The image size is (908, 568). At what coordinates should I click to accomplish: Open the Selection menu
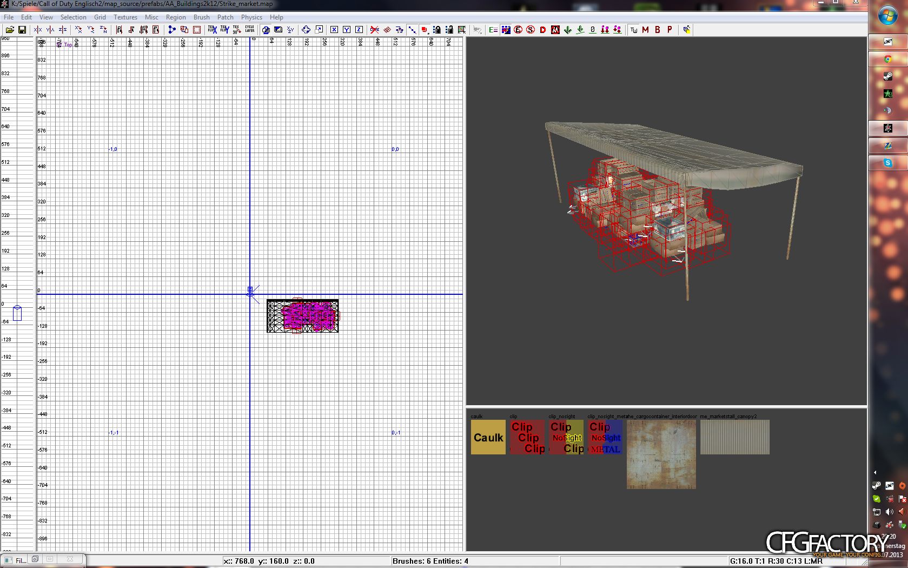click(73, 17)
